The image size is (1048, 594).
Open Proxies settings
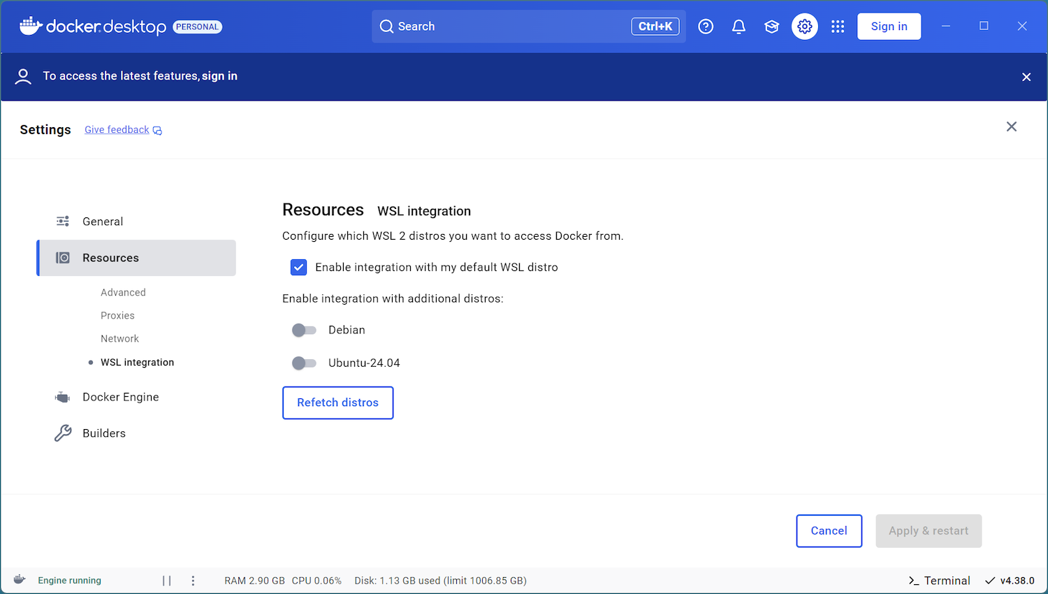click(x=117, y=315)
